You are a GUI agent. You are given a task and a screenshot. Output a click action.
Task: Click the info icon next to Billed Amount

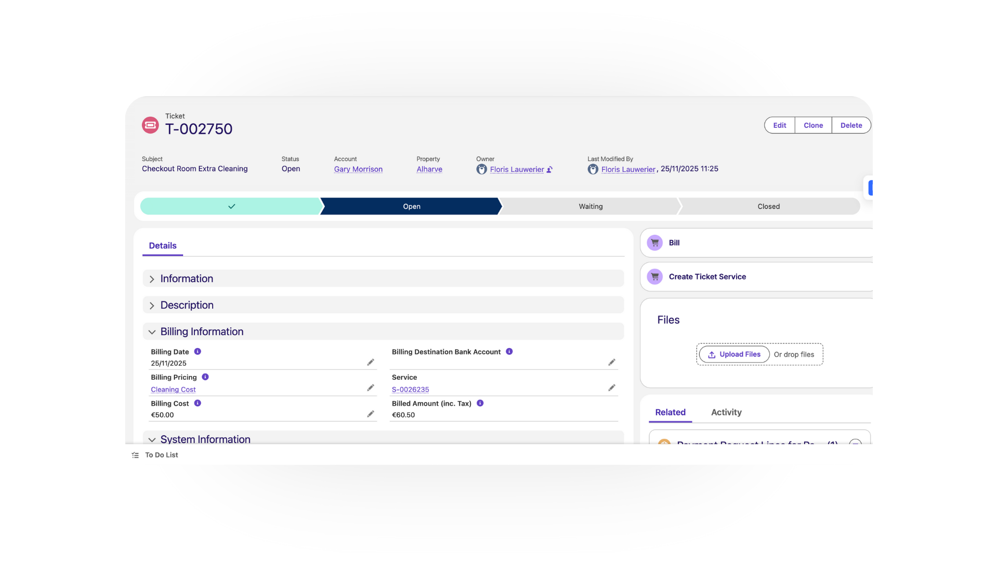pos(480,403)
